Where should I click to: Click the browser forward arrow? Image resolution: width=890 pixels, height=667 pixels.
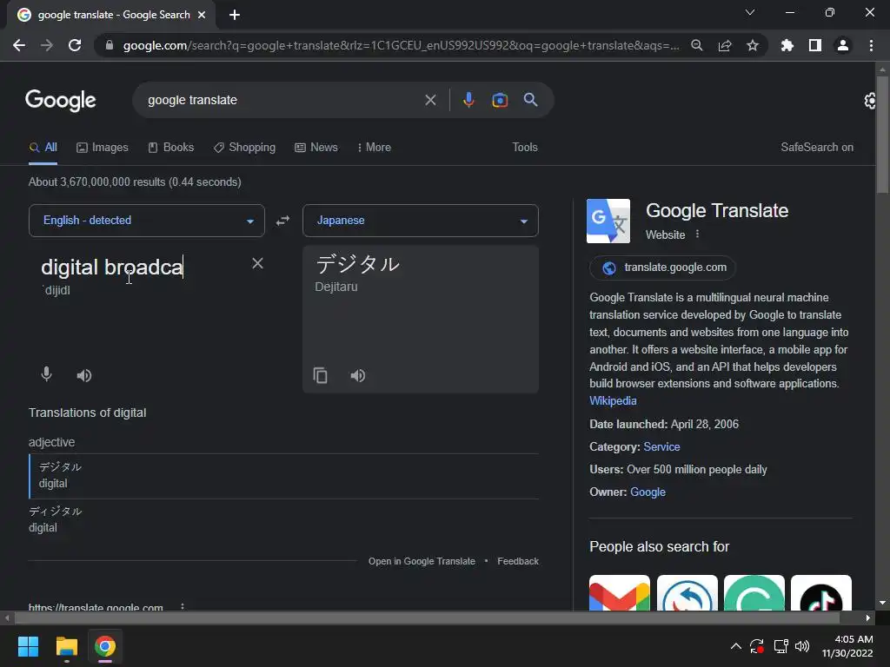click(47, 45)
